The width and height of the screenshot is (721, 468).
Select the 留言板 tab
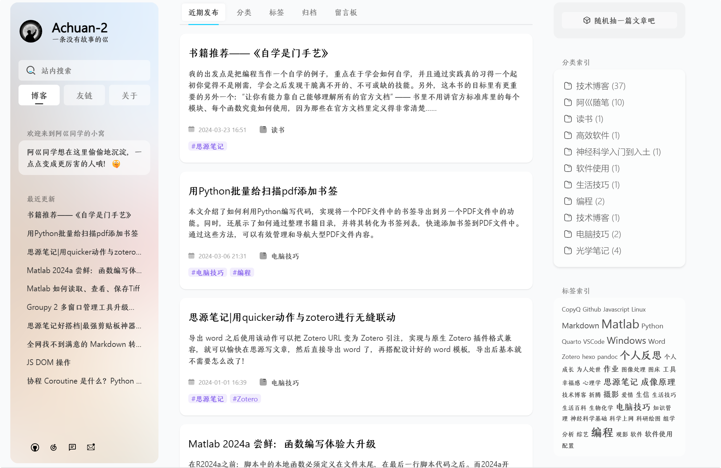point(346,13)
